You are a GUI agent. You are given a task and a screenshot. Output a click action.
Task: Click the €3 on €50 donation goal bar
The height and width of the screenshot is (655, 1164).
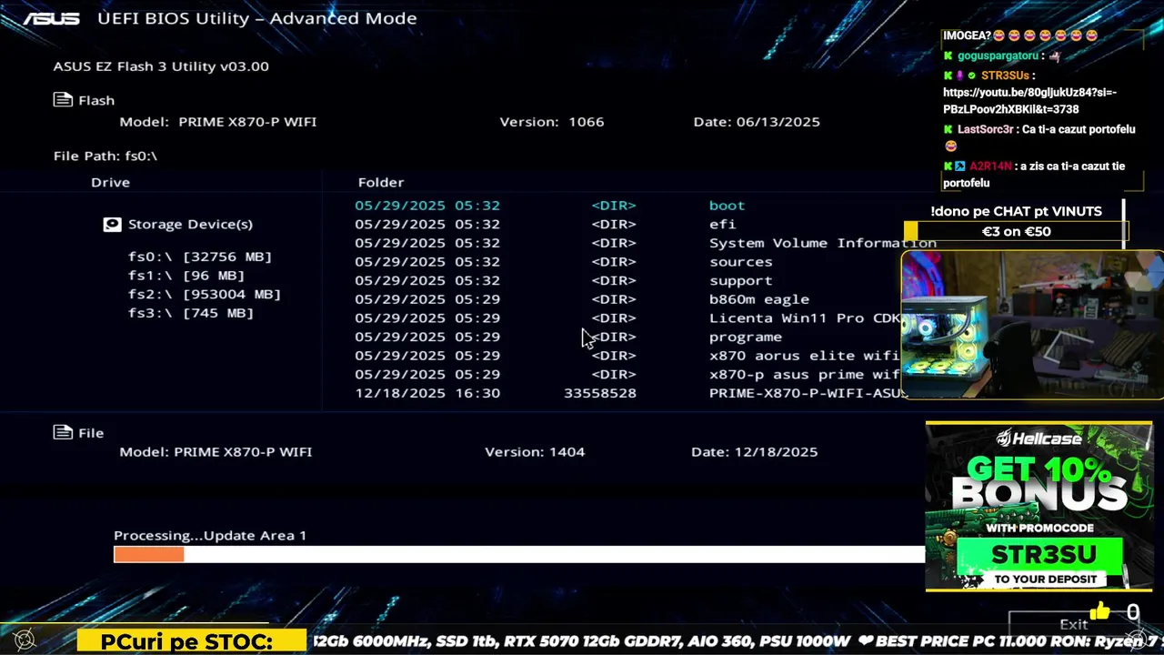point(1016,231)
